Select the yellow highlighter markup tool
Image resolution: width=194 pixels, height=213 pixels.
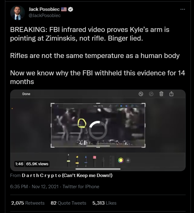(77, 161)
